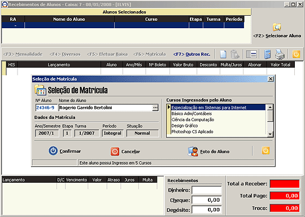Screen dimensions: 305x217
Task: Click the blue Confirmar power icon
Action: coord(53,151)
